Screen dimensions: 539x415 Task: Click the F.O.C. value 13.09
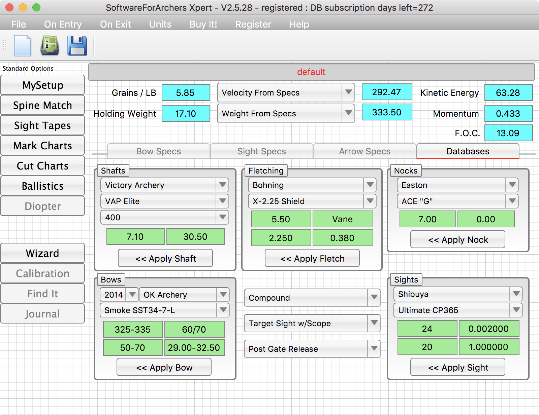tap(508, 133)
